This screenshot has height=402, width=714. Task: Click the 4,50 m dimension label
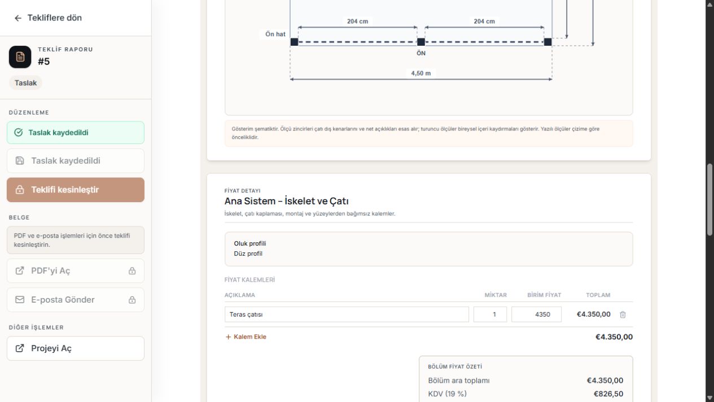pyautogui.click(x=421, y=73)
